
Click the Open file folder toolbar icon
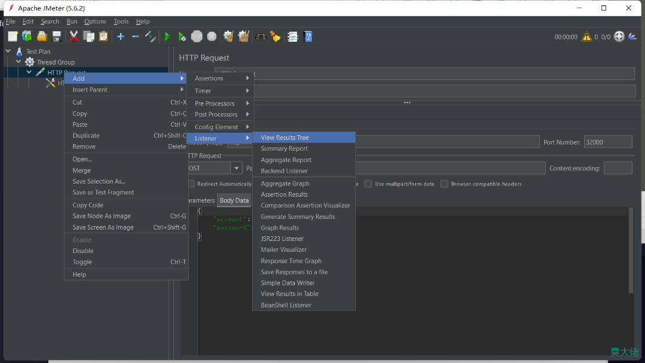pyautogui.click(x=42, y=36)
